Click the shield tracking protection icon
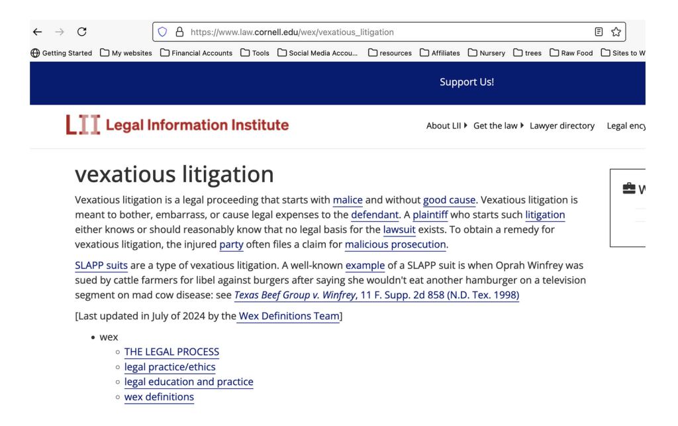 pyautogui.click(x=162, y=32)
